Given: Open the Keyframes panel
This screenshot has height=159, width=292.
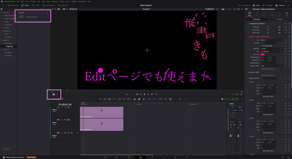Looking at the screenshot, I should point(63,5).
